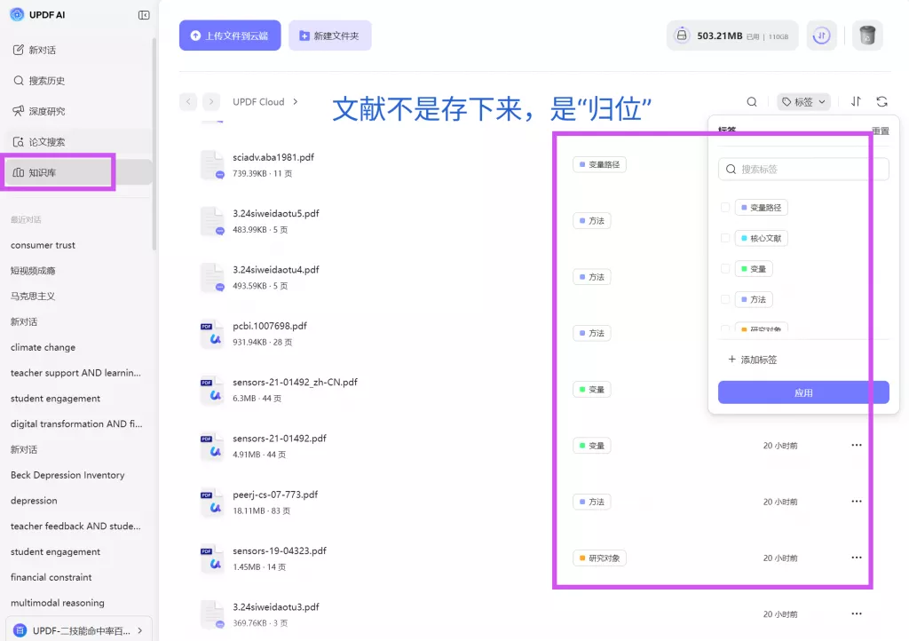
Task: Open the 标签 filter dropdown
Action: [x=802, y=101]
